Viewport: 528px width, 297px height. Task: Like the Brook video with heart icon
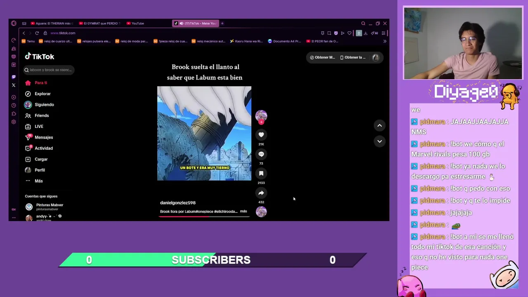click(x=261, y=134)
